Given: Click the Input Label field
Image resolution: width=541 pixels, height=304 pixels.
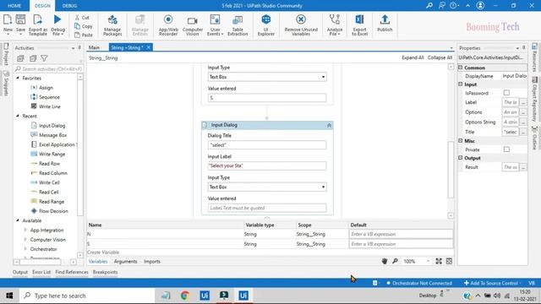Looking at the screenshot, I should tap(267, 166).
